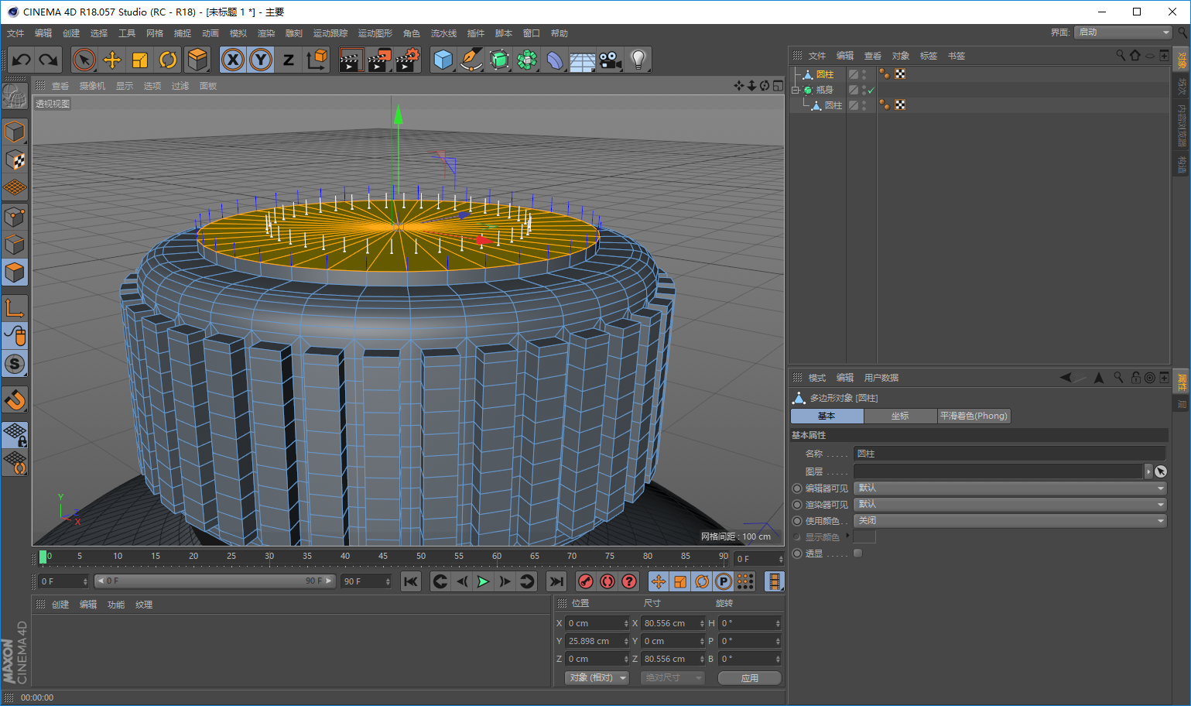This screenshot has height=706, width=1191.
Task: Open the Deformer objects icon
Action: [x=555, y=60]
